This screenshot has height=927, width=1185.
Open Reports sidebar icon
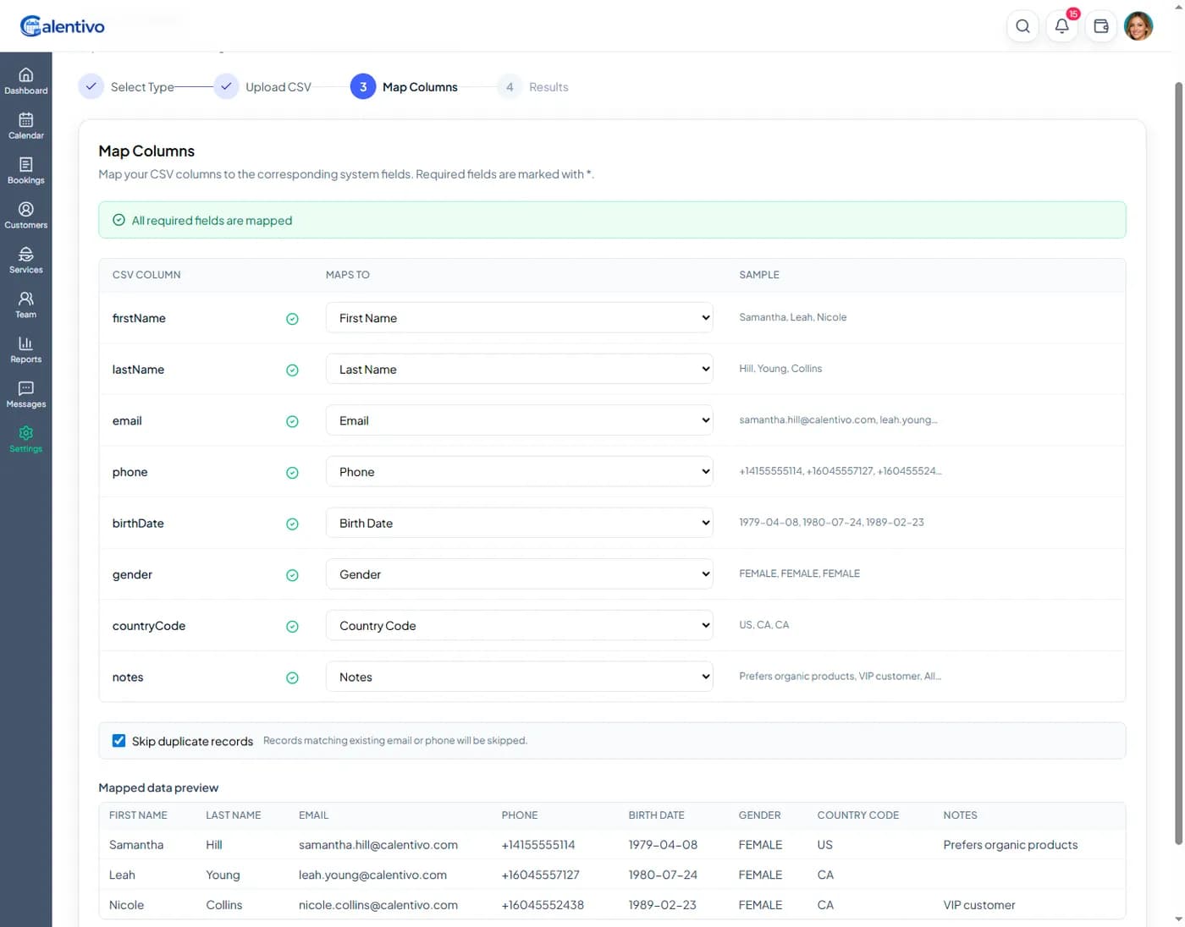tap(25, 350)
